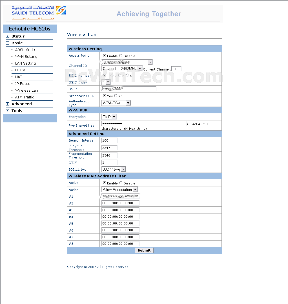The height and width of the screenshot is (304, 288).
Task: Click the WPA-PSK section header
Action: point(78,110)
